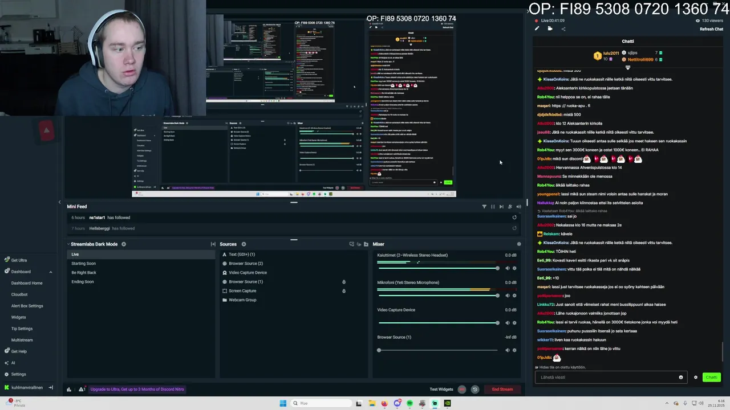Open the Streamlabs Dark Mode scene collection dropdown
Viewport: 730px width, 410px height.
click(94, 244)
